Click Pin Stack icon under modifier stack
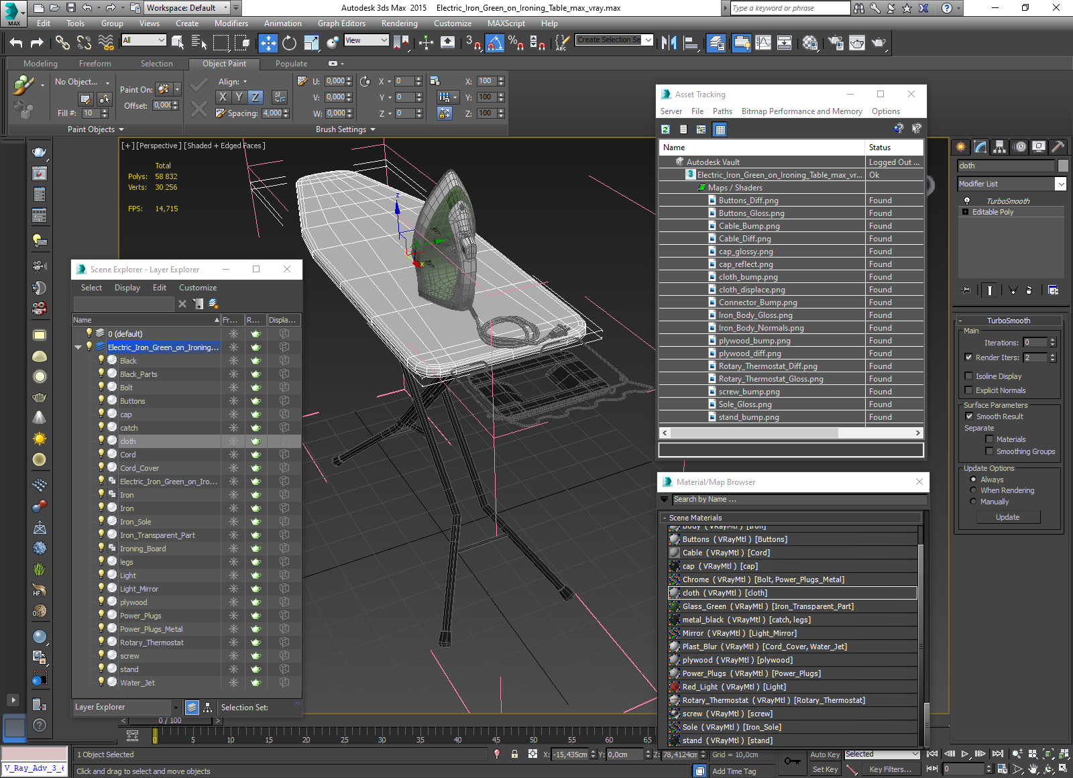Viewport: 1073px width, 778px height. point(965,290)
